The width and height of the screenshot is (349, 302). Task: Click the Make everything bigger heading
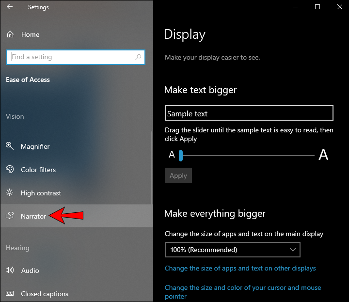[x=215, y=213]
